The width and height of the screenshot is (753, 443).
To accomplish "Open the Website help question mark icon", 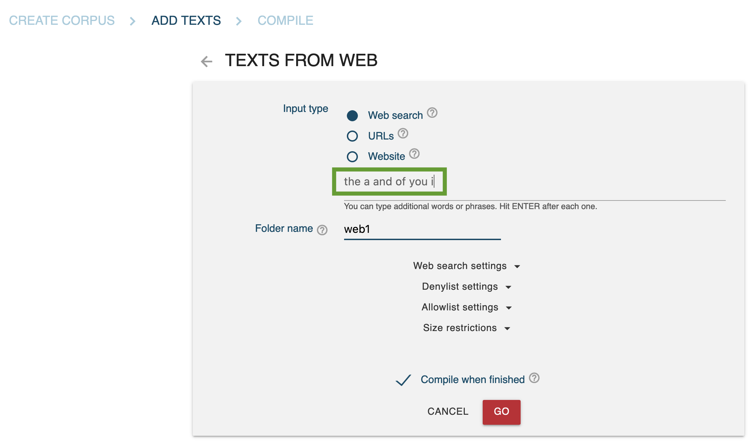I will click(414, 154).
